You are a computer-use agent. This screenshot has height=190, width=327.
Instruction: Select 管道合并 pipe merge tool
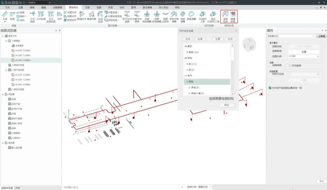pos(82,16)
